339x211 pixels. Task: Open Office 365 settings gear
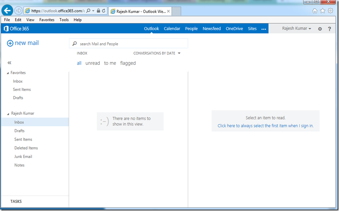click(320, 29)
